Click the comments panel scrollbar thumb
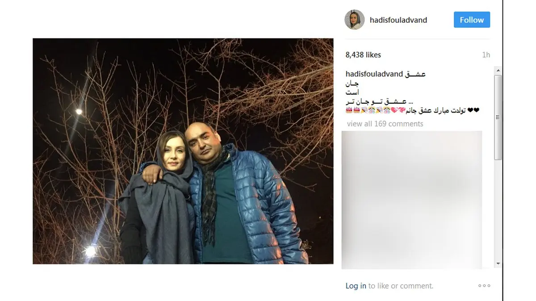The width and height of the screenshot is (536, 301). (x=498, y=117)
